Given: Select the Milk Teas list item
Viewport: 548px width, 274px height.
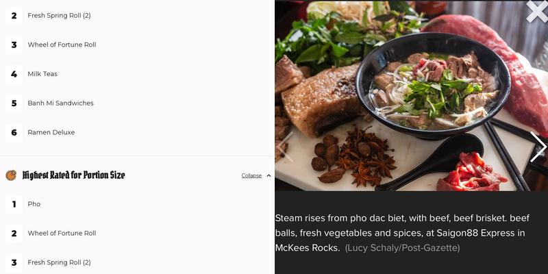Looking at the screenshot, I should point(42,74).
